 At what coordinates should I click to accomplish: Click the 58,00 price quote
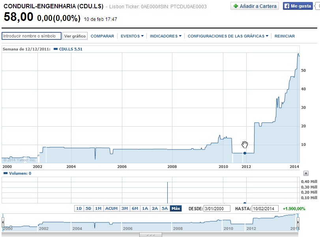[19, 17]
